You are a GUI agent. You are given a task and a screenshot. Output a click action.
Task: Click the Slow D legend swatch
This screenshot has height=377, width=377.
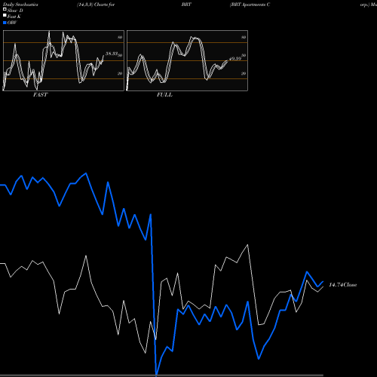5,10
